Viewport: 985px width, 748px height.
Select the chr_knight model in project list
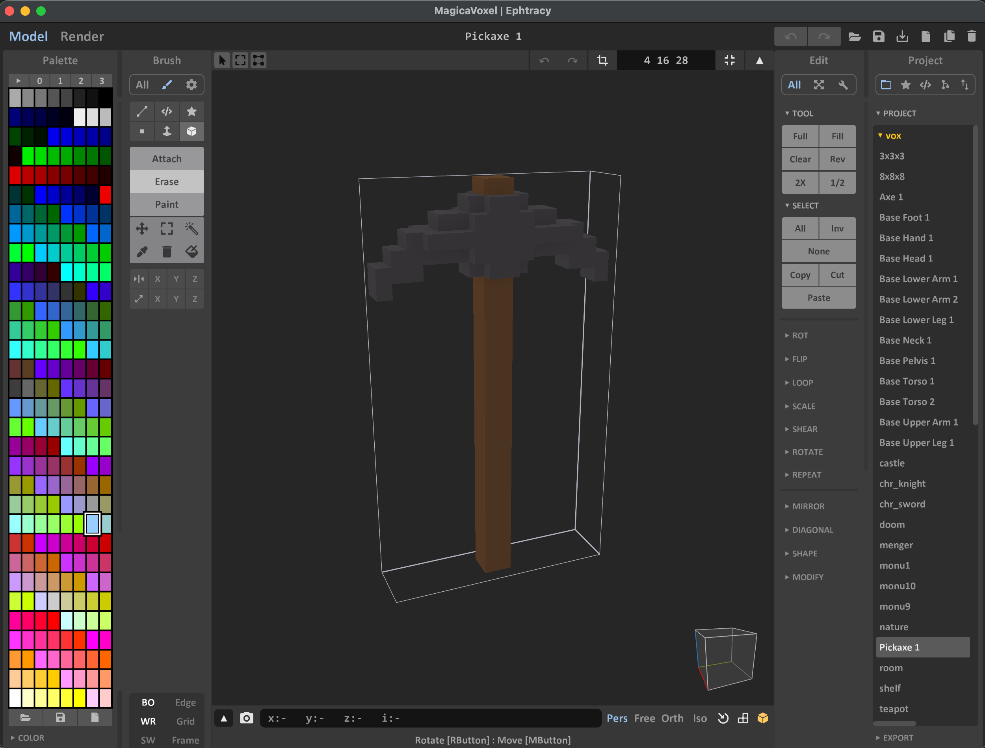tap(902, 484)
